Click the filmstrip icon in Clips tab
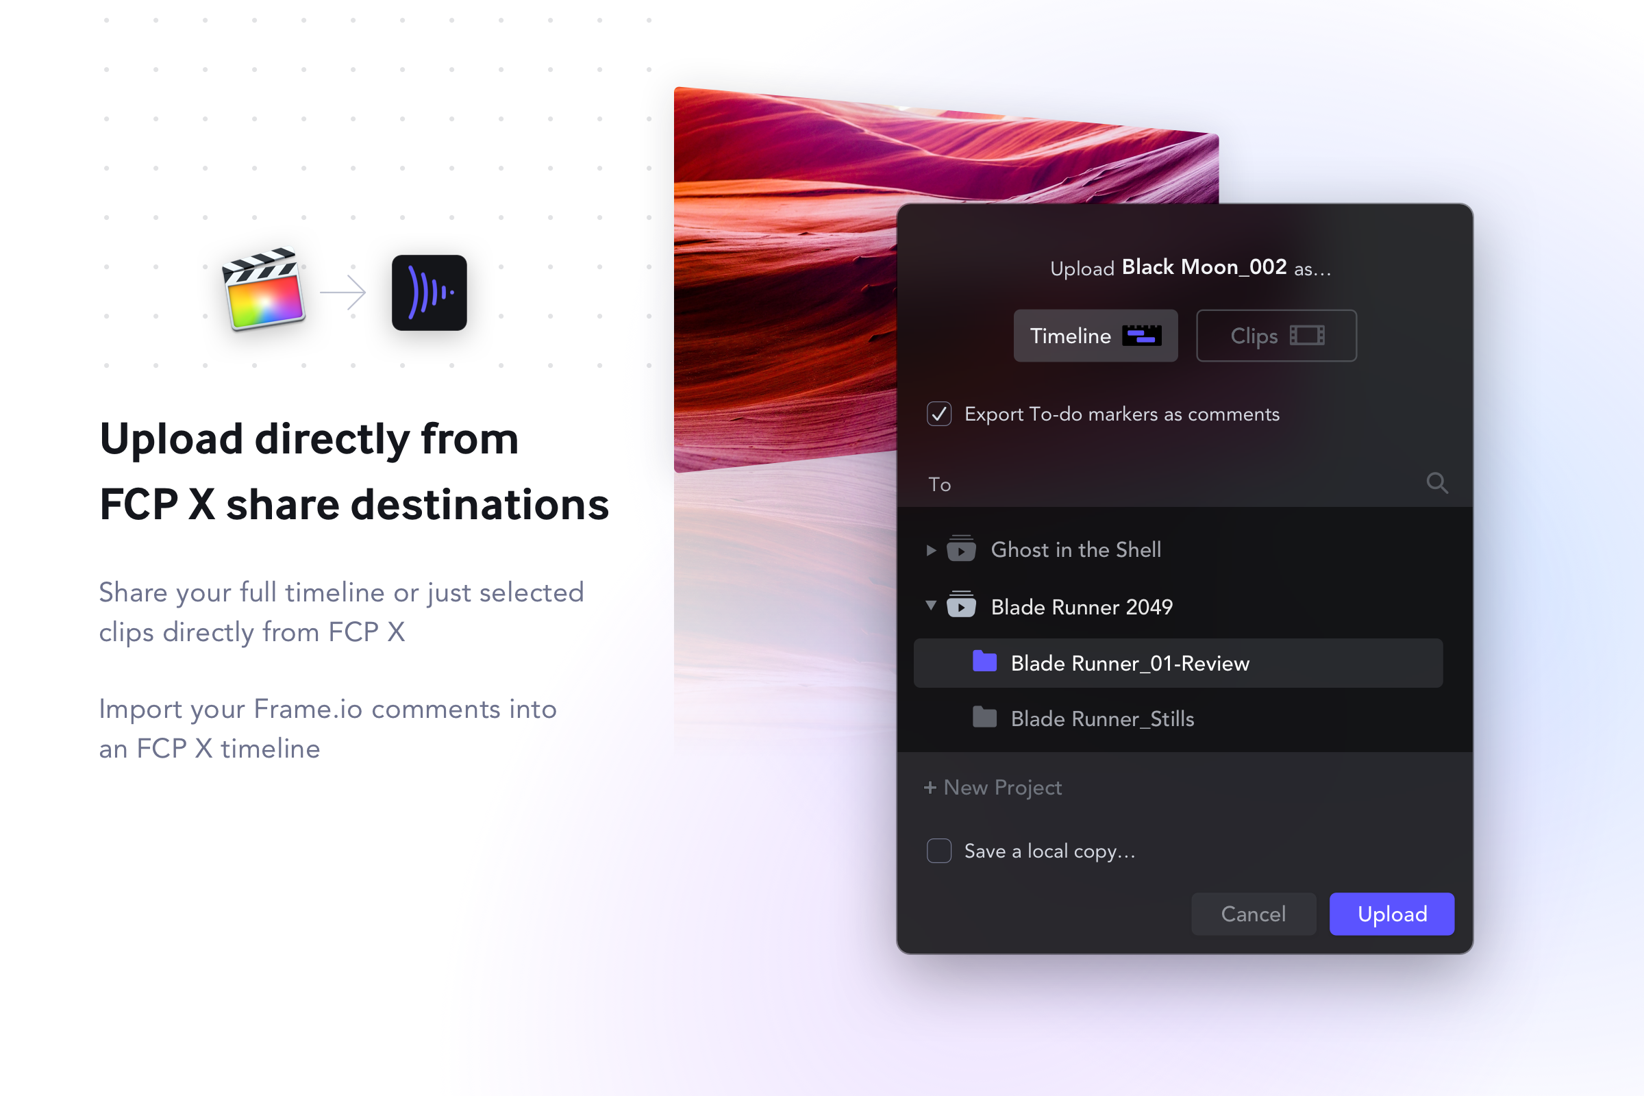This screenshot has width=1644, height=1096. (1306, 336)
